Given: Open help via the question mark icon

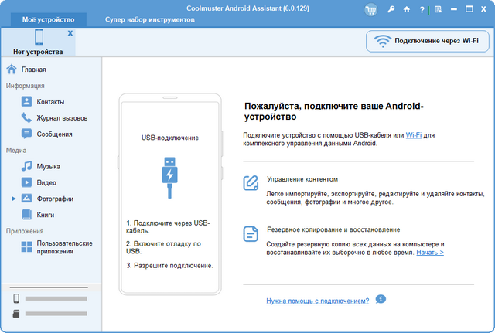Looking at the screenshot, I should point(422,10).
